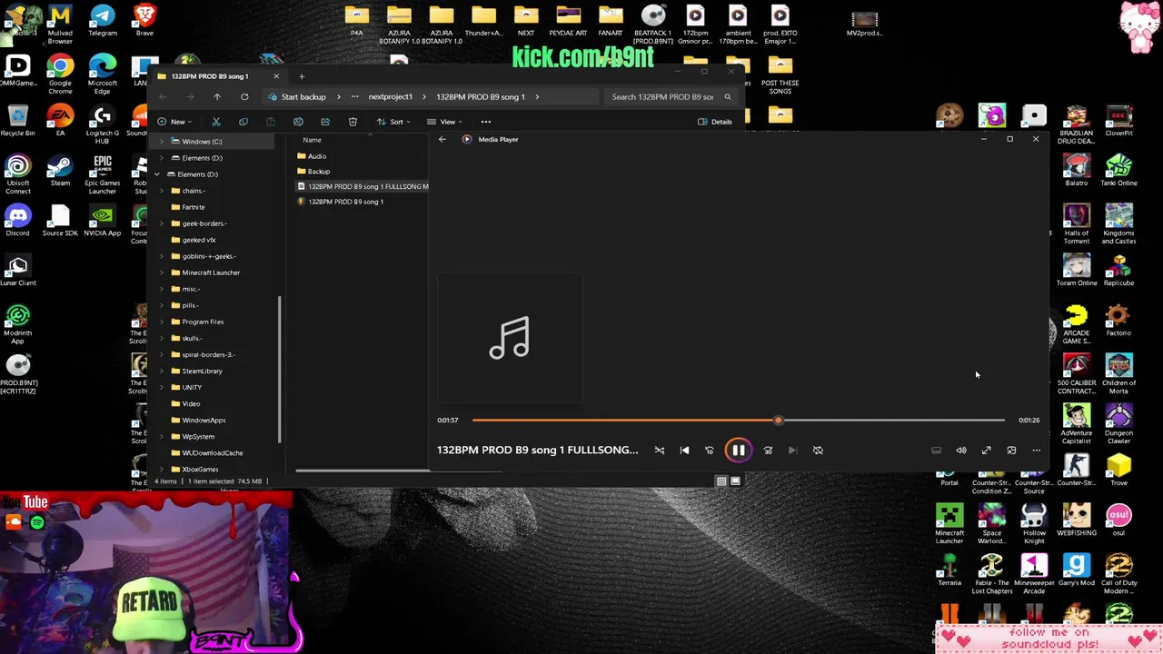Screen dimensions: 1163x654
Task: Select nextproject1 in the breadcrumb path
Action: [x=390, y=96]
